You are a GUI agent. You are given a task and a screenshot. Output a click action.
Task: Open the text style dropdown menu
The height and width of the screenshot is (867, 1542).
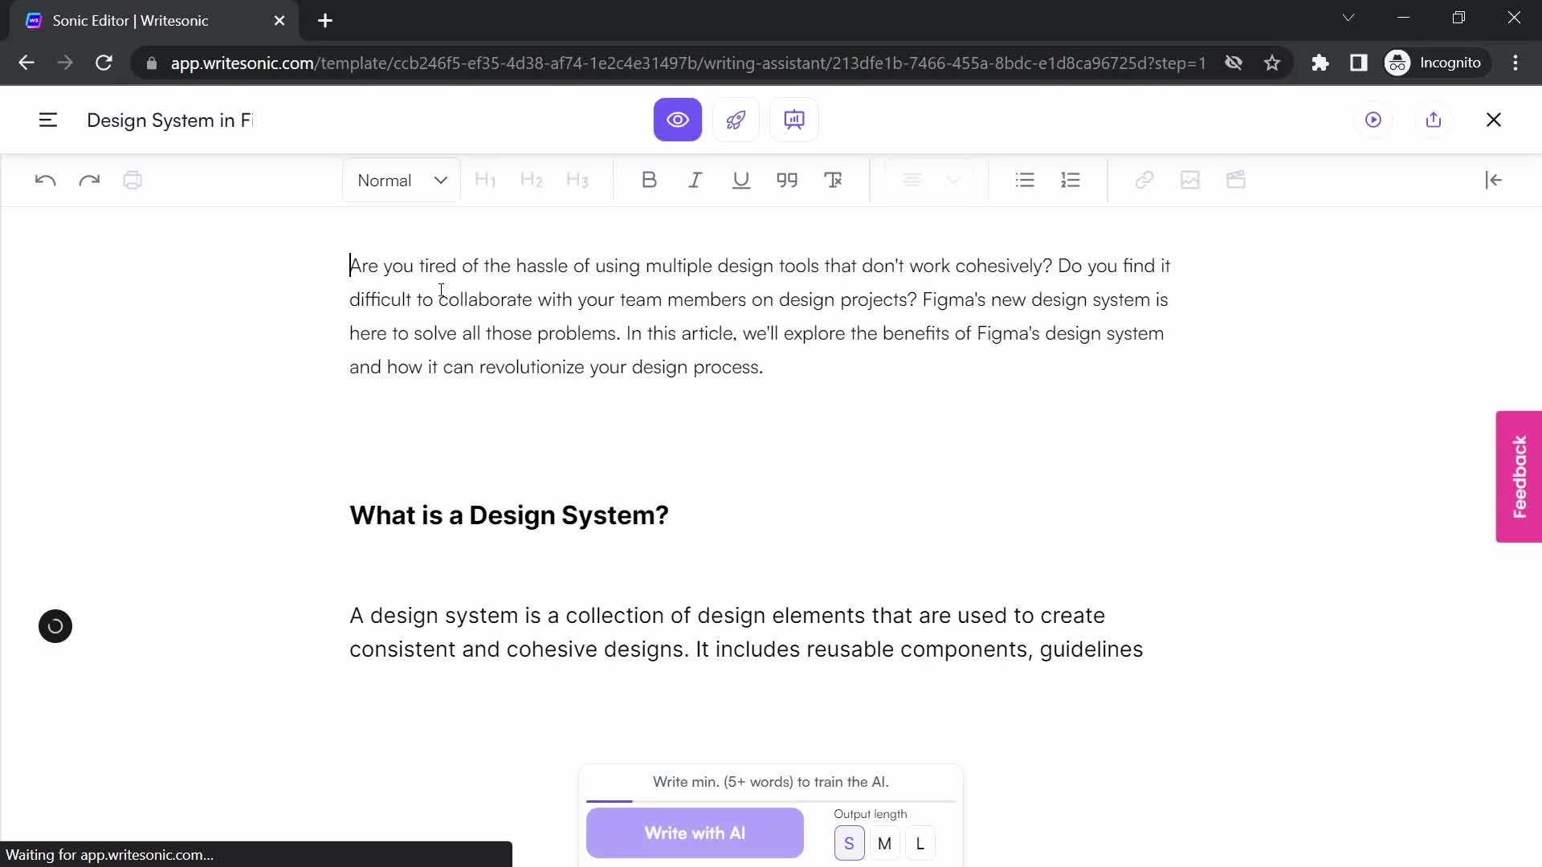click(x=403, y=180)
